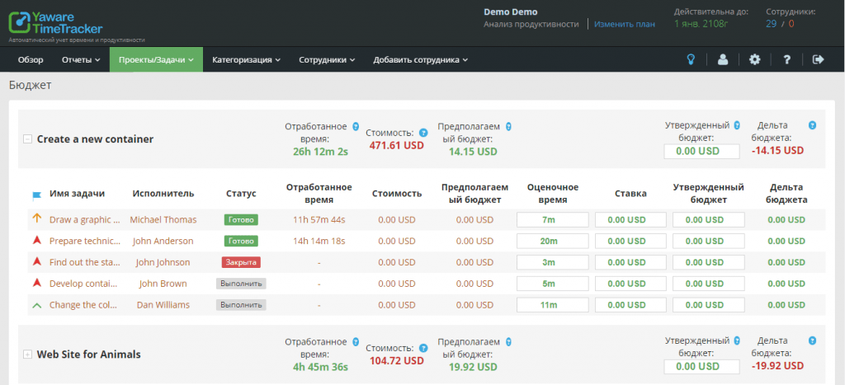The height and width of the screenshot is (385, 845).
Task: Edit approved budget field for Create a new container
Action: click(701, 152)
